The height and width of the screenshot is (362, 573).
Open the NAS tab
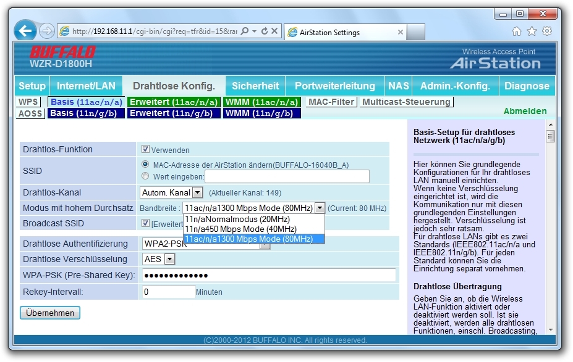coord(398,86)
